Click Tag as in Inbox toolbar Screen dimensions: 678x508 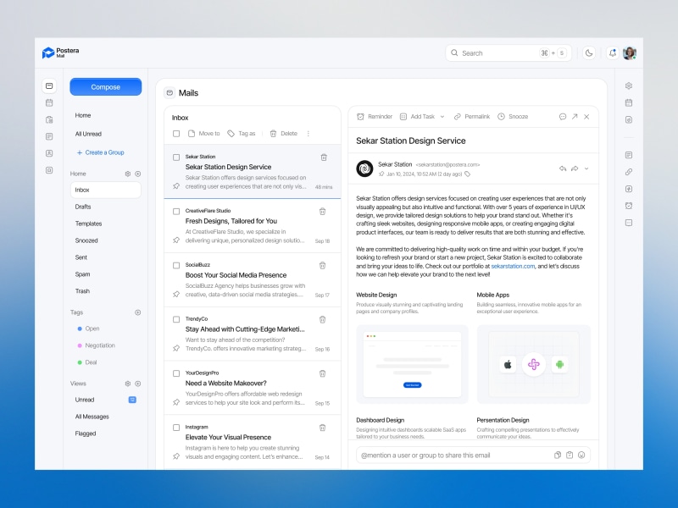click(242, 134)
